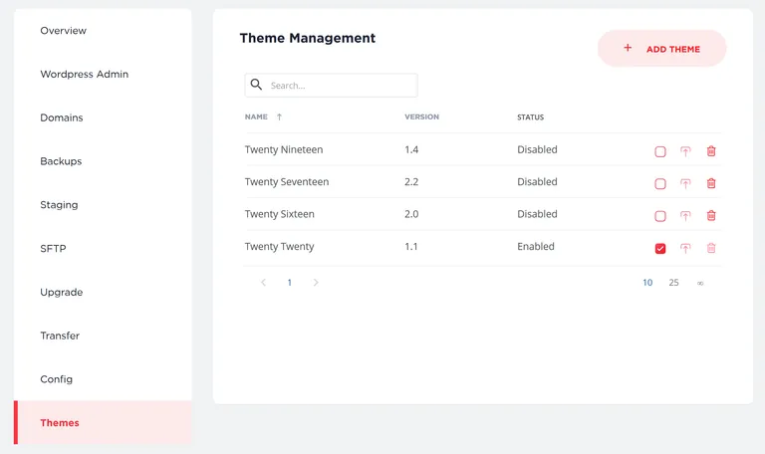Click version 2.0 cell

[x=411, y=214]
